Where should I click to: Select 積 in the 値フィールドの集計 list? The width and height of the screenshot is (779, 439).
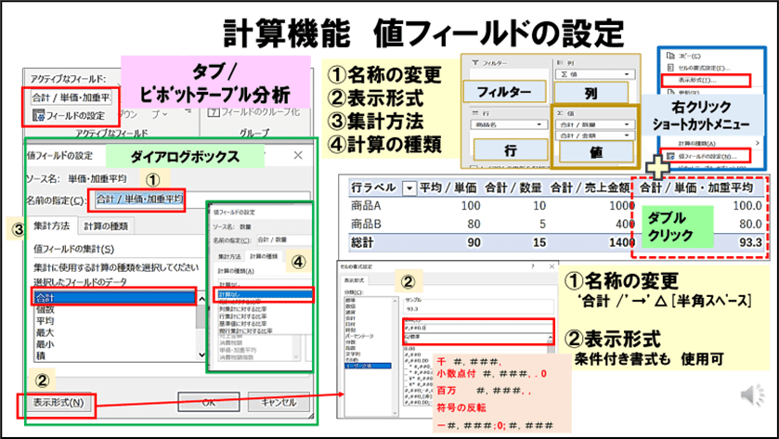pyautogui.click(x=40, y=355)
